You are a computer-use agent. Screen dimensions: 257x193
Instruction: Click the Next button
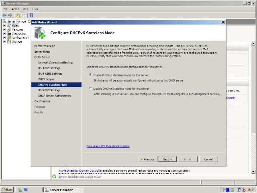click(167, 159)
